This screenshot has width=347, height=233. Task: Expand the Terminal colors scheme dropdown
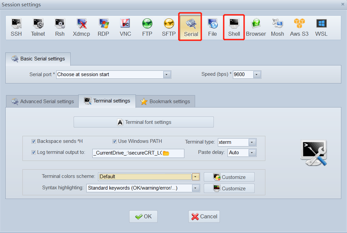tap(195, 177)
